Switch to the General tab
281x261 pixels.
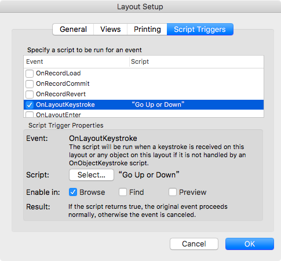[73, 30]
